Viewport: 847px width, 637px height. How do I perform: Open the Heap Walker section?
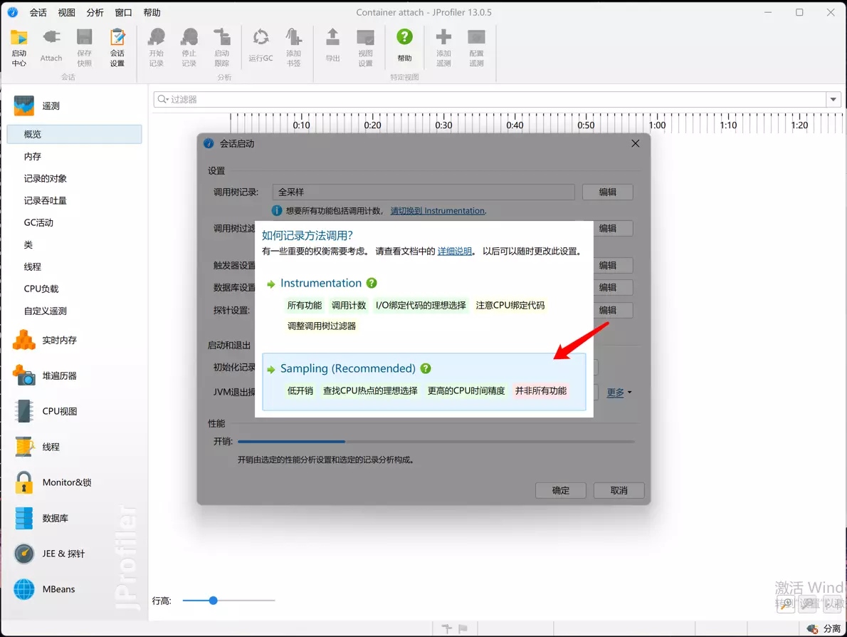tap(59, 376)
